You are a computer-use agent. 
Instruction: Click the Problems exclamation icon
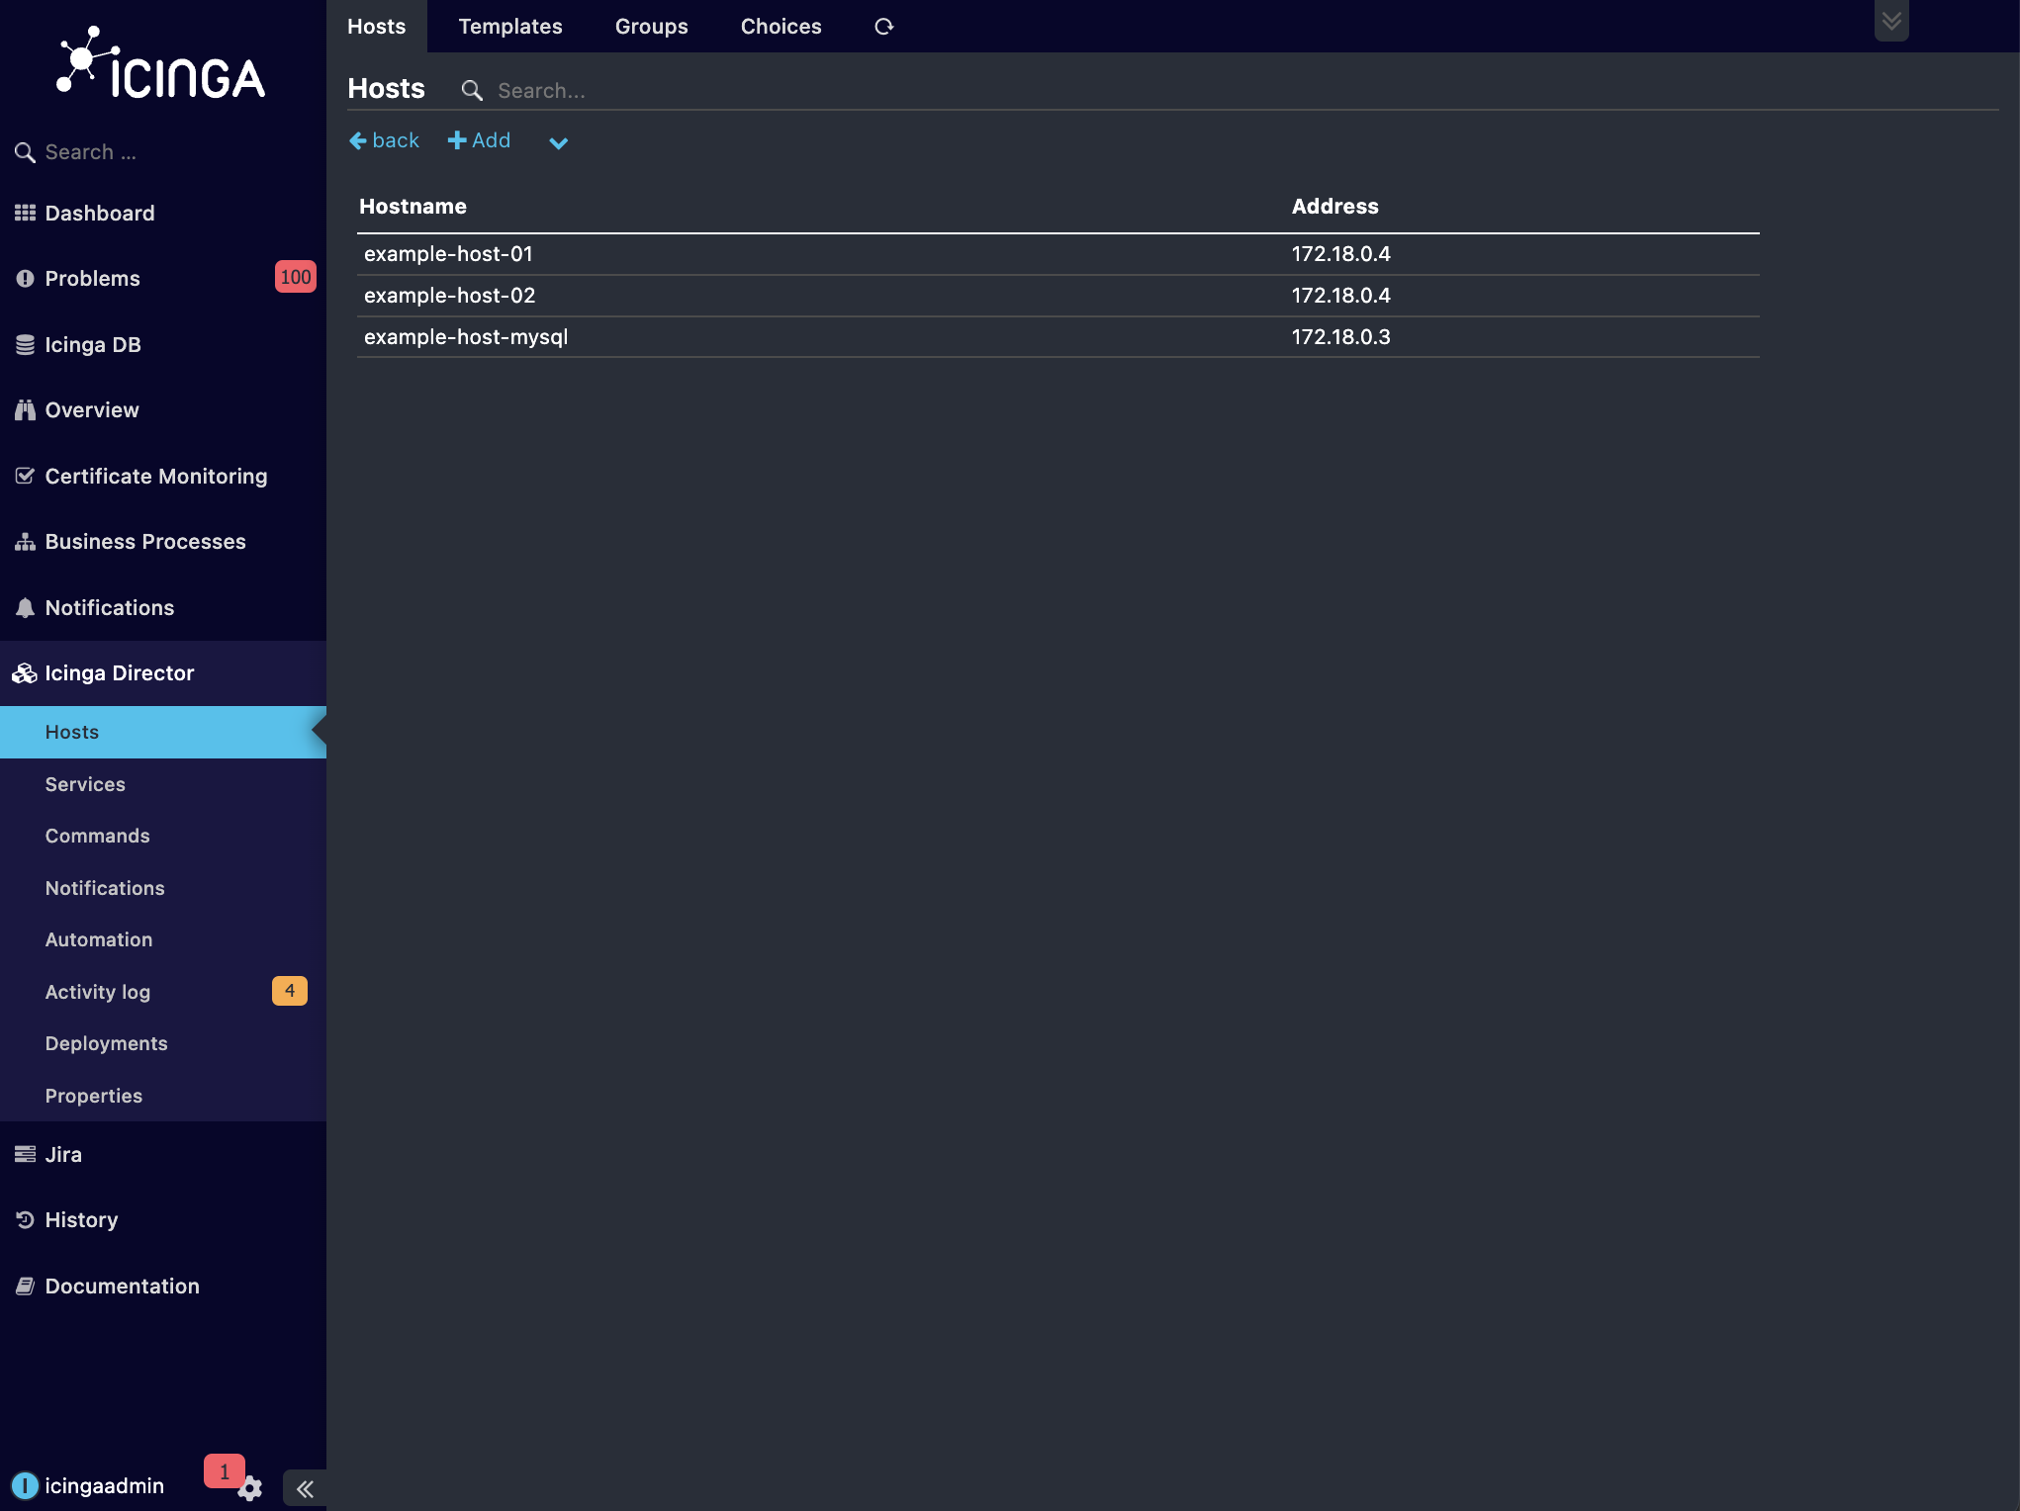pyautogui.click(x=25, y=279)
